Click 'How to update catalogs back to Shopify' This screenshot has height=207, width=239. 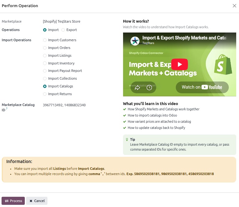(156, 128)
